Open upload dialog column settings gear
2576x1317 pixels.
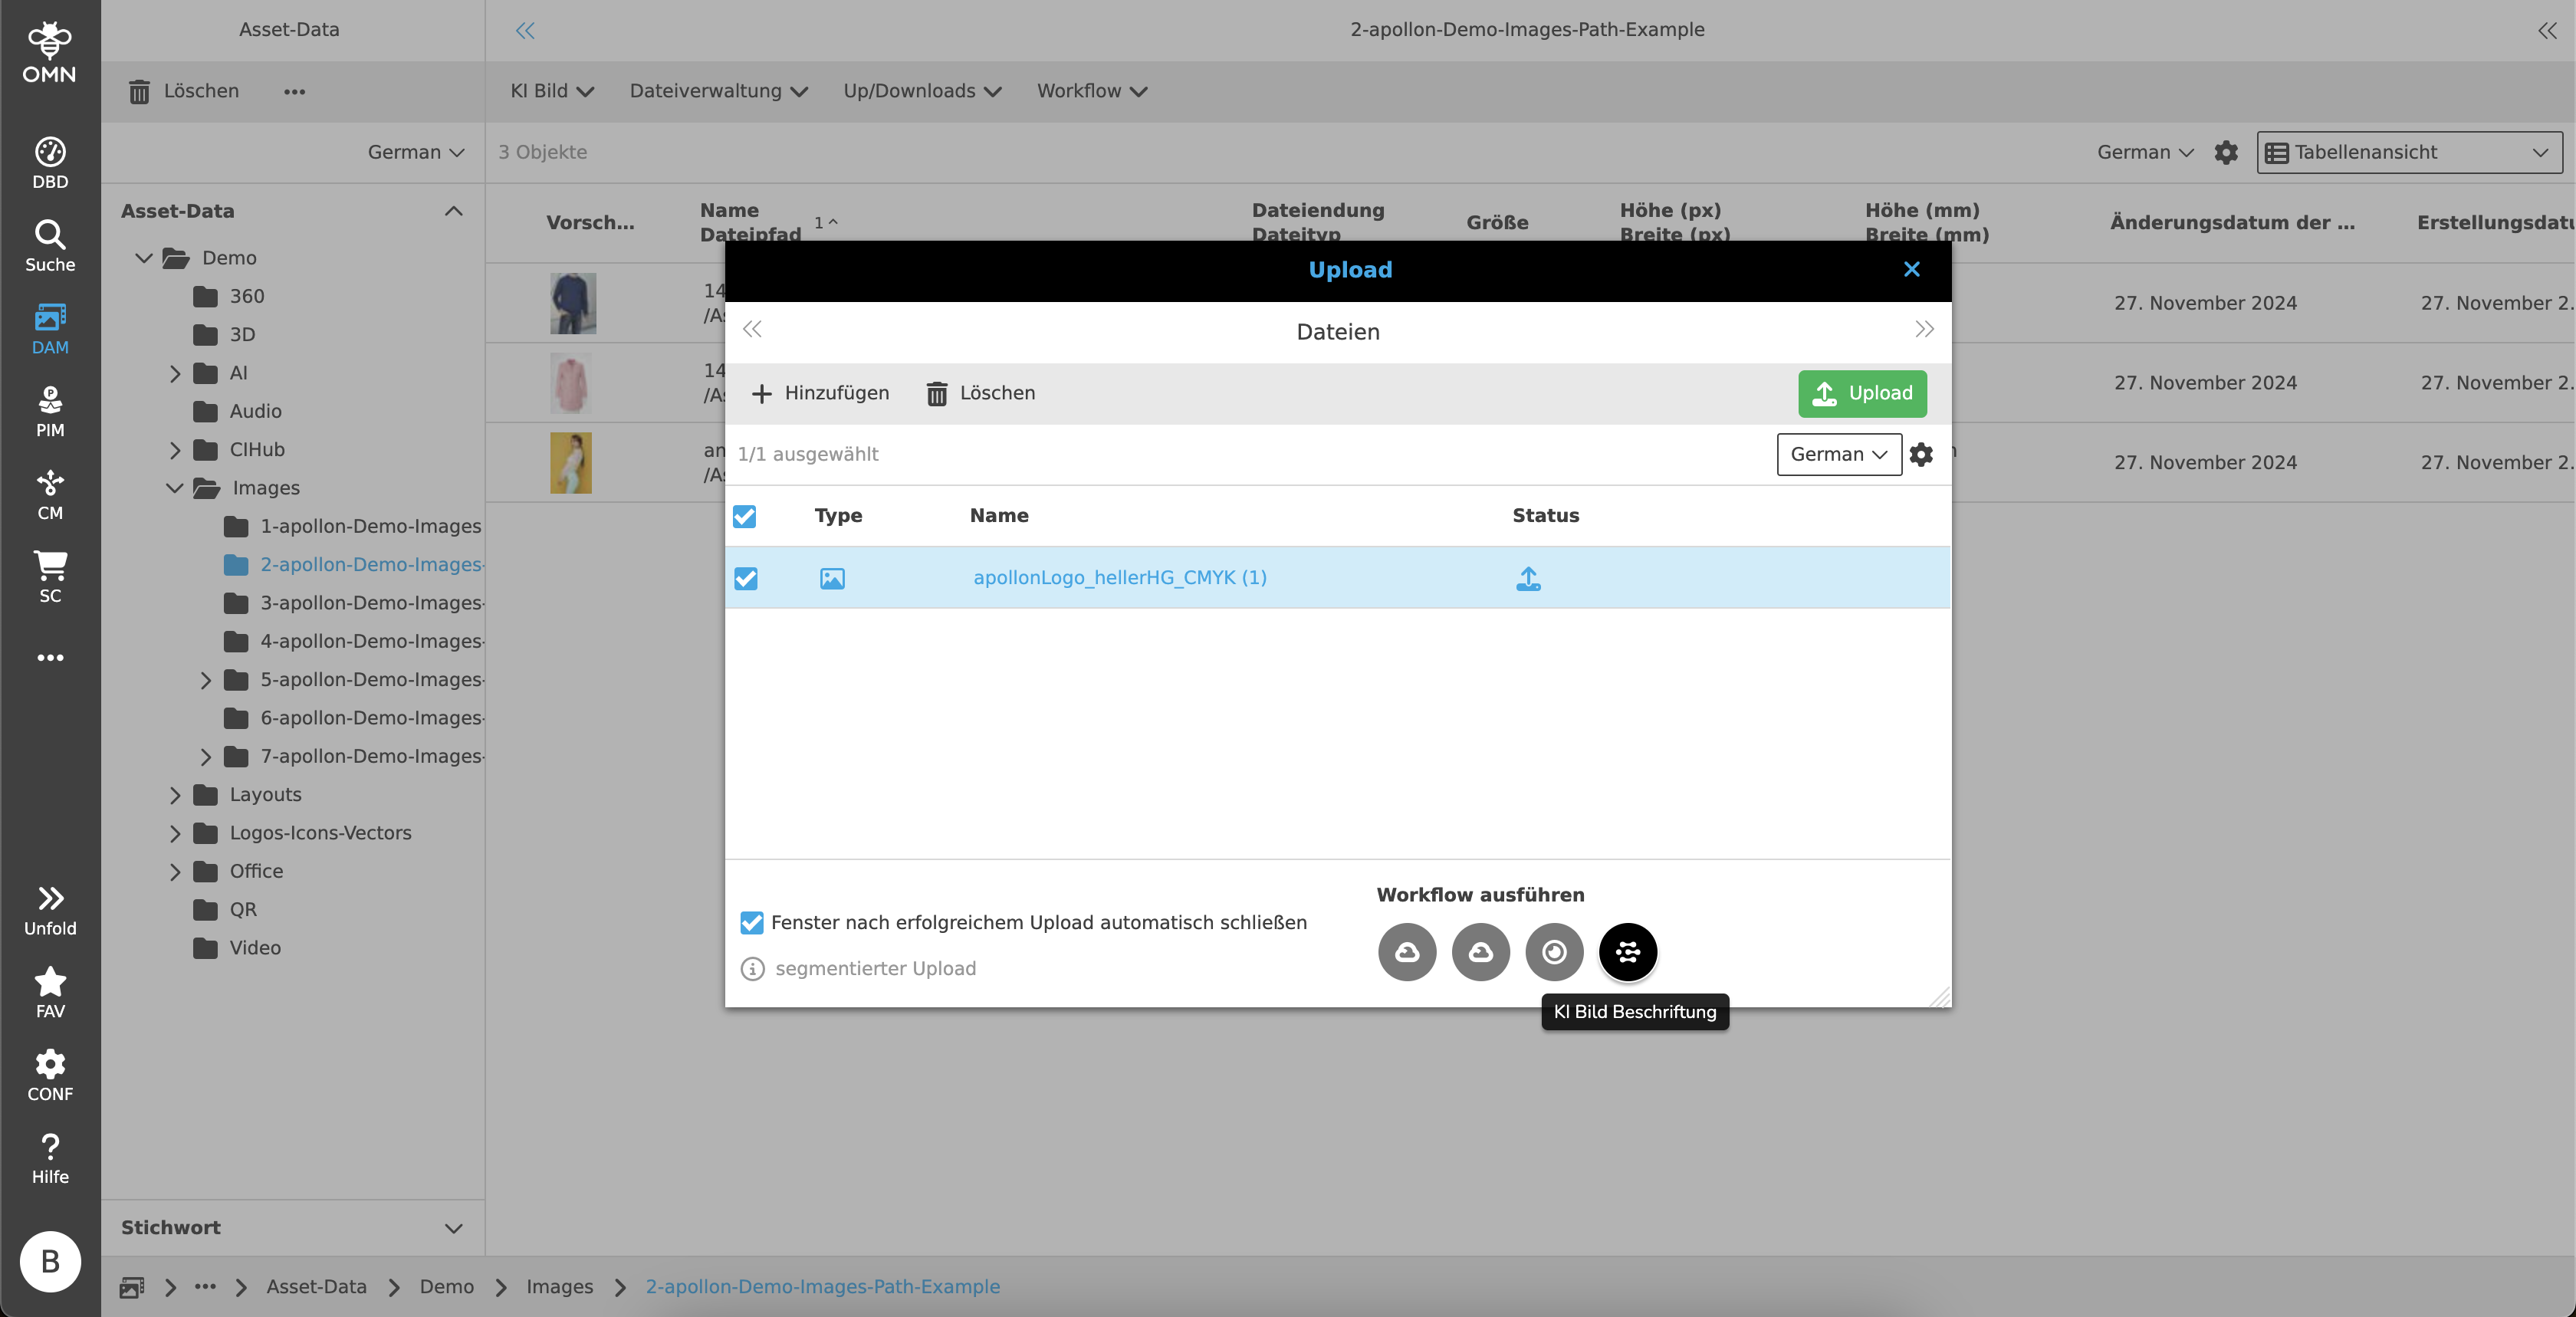[x=1921, y=454]
